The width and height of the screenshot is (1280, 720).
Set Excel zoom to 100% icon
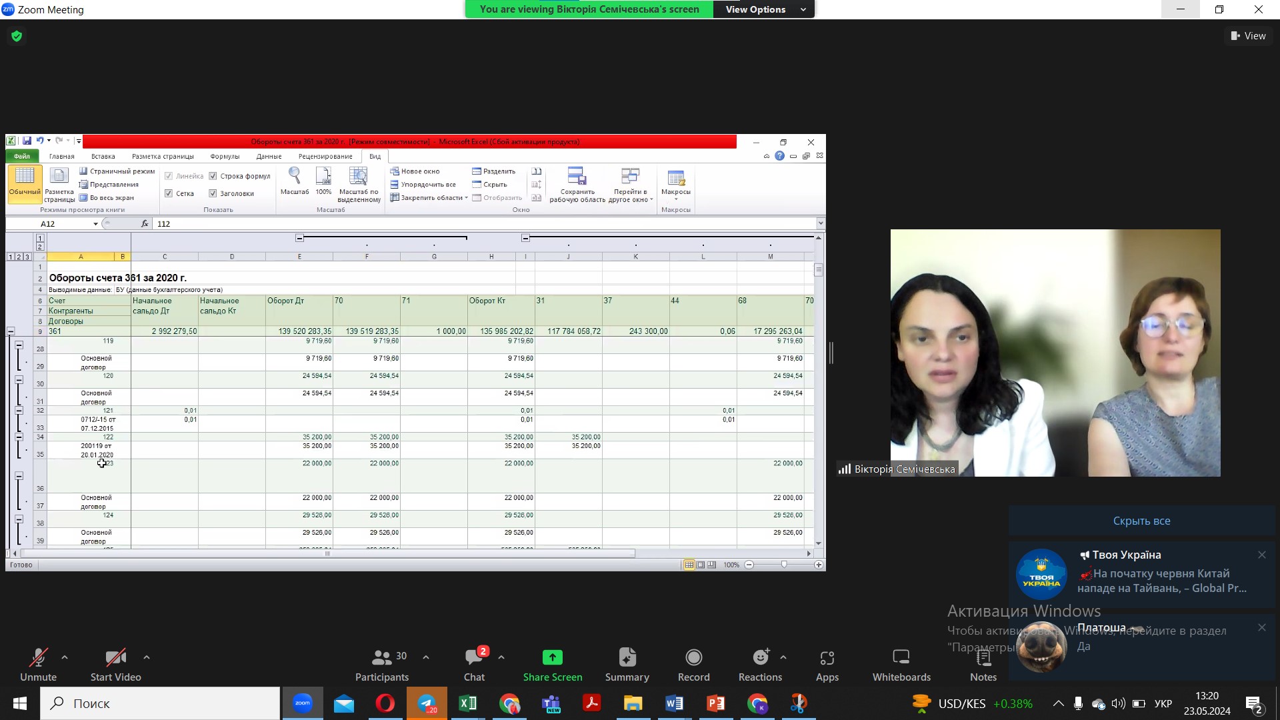[323, 181]
